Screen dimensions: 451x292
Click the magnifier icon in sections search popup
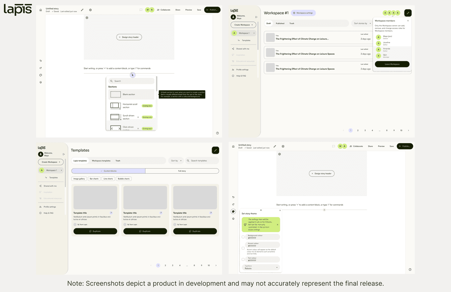click(112, 81)
